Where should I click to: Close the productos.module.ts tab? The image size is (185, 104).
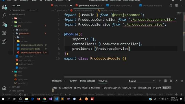tap(102, 5)
